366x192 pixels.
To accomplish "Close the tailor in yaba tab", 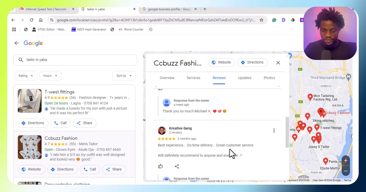I will (x=134, y=9).
